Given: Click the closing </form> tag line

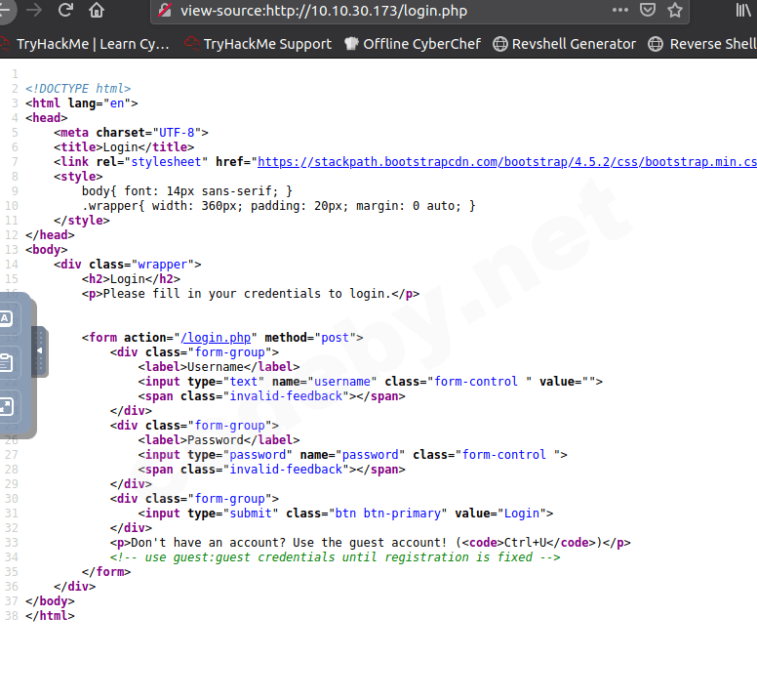Looking at the screenshot, I should click(x=106, y=572).
